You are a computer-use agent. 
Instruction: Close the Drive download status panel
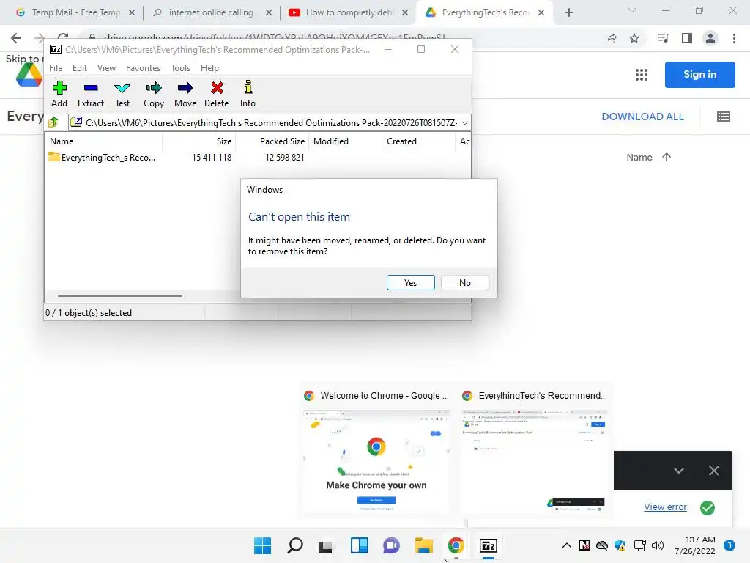[713, 471]
